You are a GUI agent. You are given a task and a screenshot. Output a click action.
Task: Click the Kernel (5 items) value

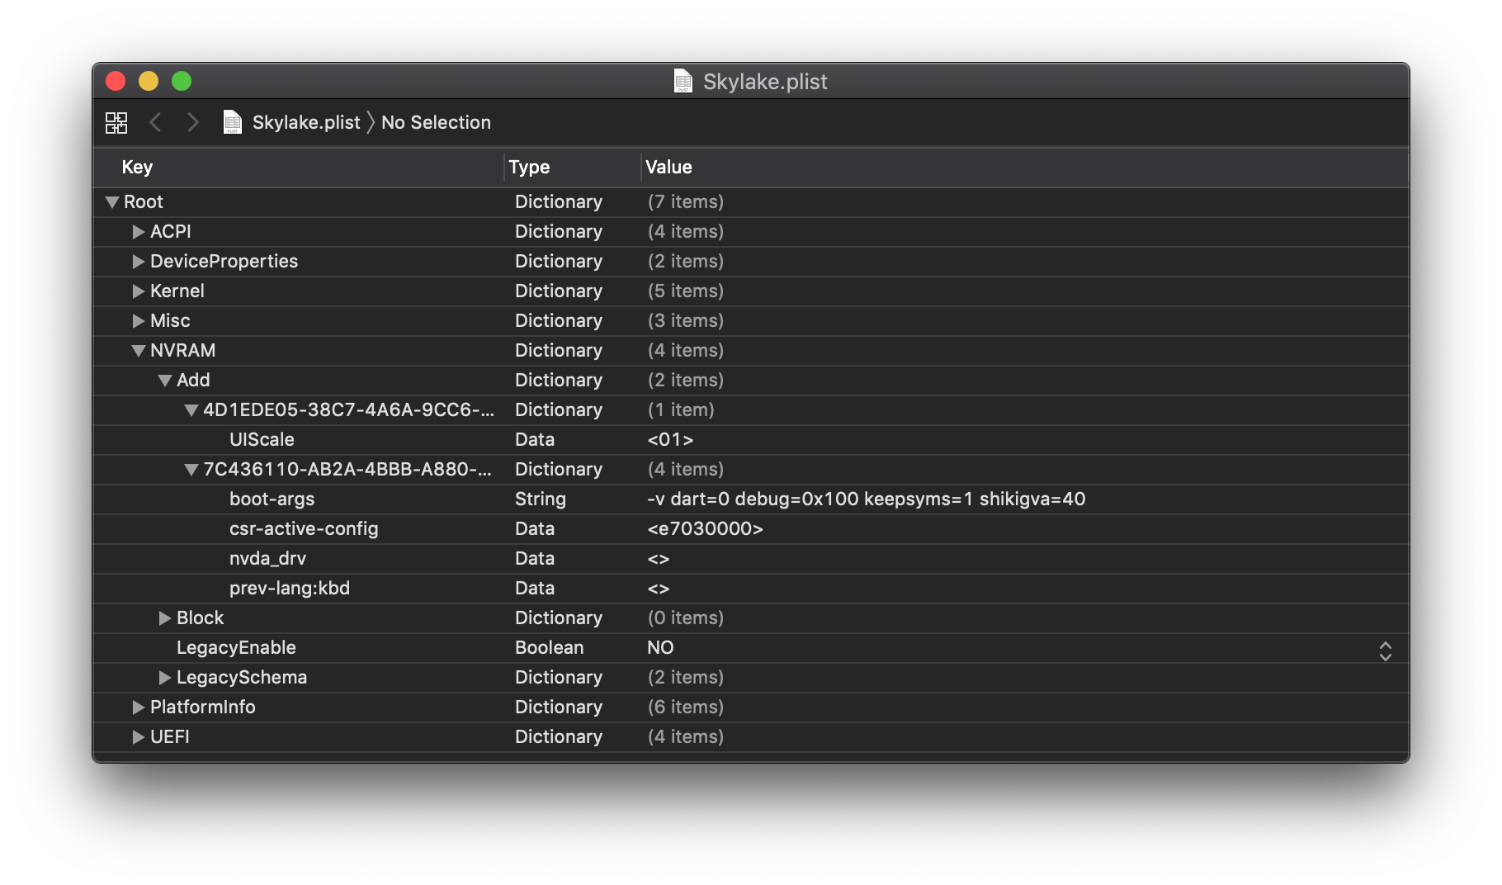[x=686, y=291]
